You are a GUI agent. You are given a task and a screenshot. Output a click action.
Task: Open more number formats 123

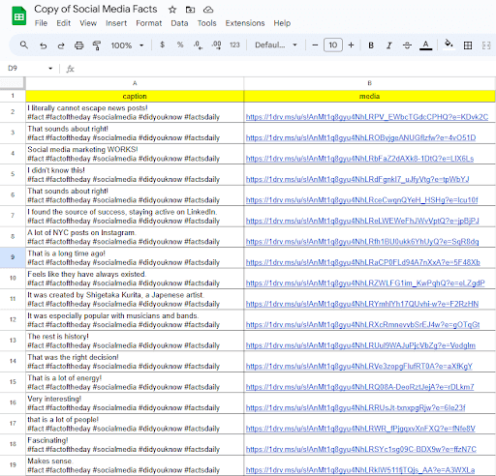pyautogui.click(x=234, y=45)
